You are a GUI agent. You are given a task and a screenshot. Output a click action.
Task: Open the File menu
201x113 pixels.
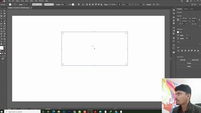tap(9, 1)
